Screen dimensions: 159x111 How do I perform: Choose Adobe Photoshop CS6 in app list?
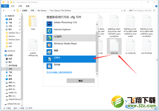(69, 24)
